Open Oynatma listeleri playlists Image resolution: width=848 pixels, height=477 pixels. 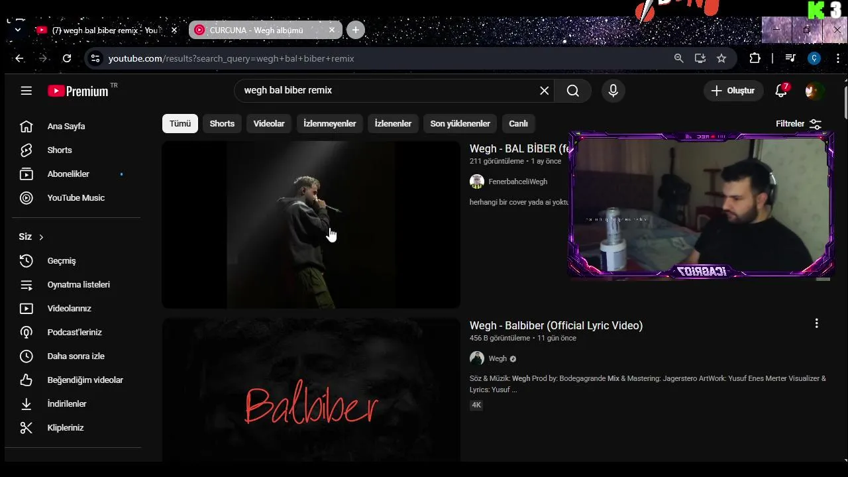coord(79,285)
